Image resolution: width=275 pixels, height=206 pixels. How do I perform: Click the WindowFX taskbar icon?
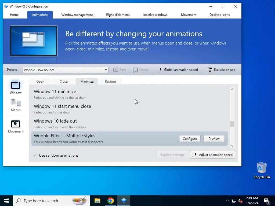point(124,201)
